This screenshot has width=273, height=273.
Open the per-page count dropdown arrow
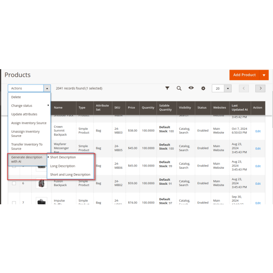227,88
